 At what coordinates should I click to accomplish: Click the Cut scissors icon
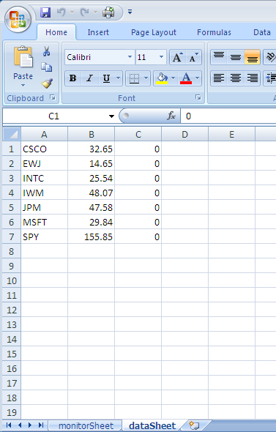pyautogui.click(x=47, y=51)
